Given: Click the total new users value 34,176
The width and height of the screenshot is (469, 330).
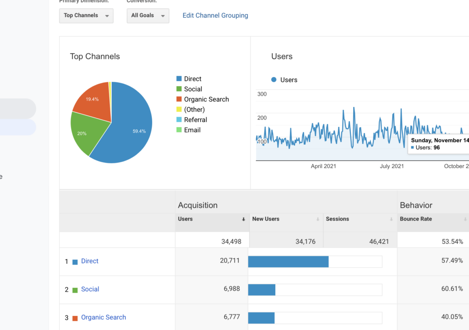Looking at the screenshot, I should point(305,242).
